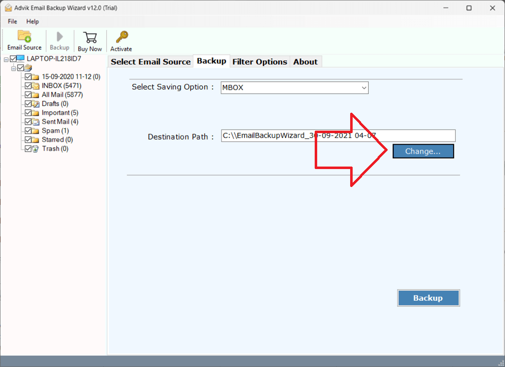Select Trash (0) folder label
The height and width of the screenshot is (367, 505).
[x=55, y=149]
